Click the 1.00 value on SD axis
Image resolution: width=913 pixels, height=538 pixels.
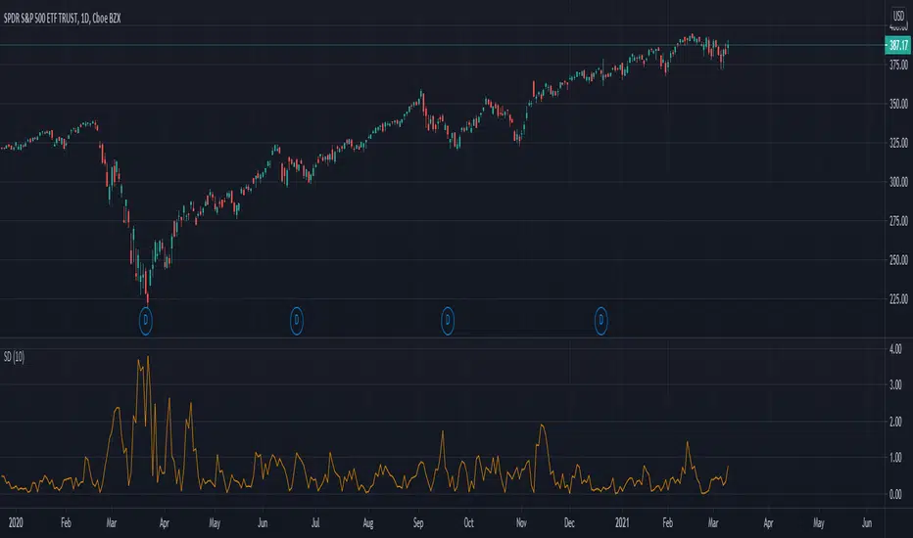895,458
